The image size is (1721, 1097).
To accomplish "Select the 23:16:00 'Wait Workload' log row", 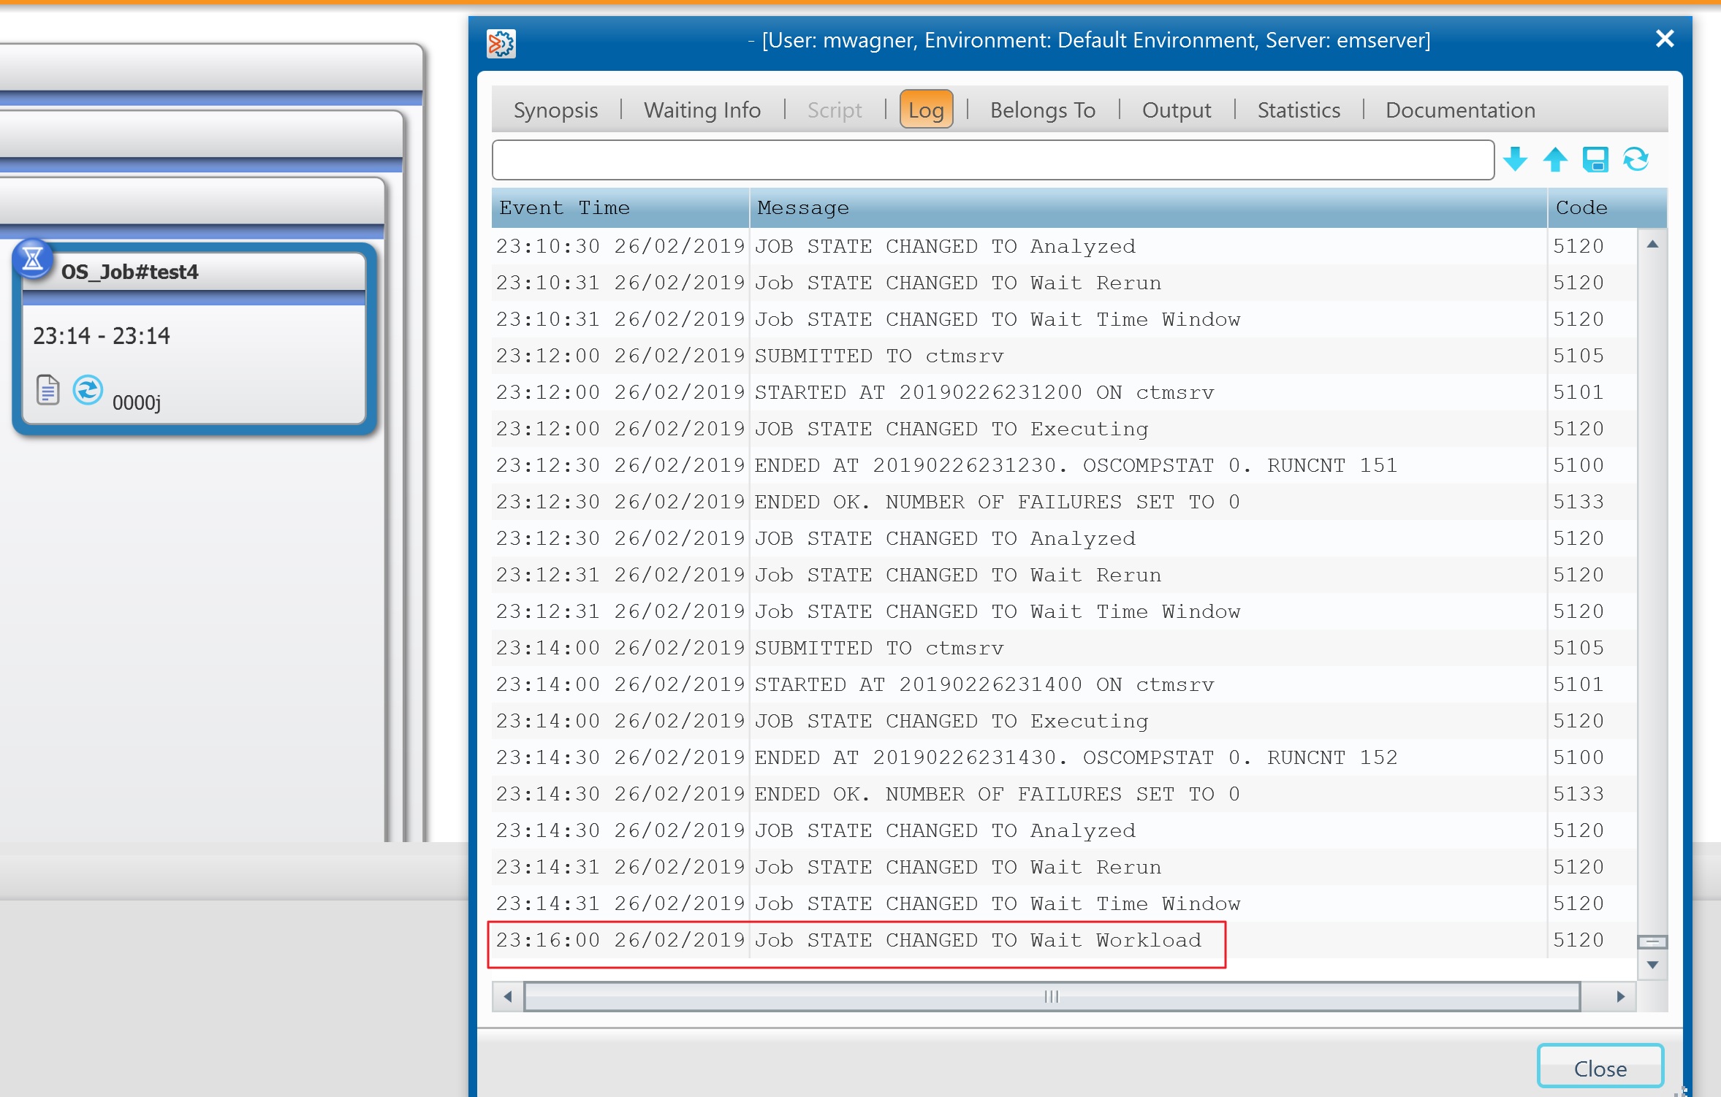I will click(x=1064, y=940).
